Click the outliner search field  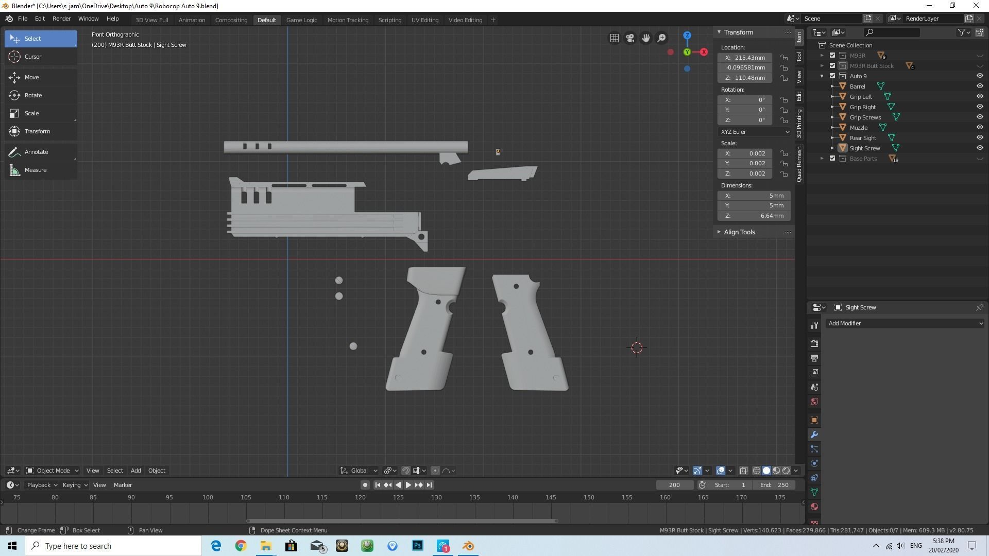(891, 32)
